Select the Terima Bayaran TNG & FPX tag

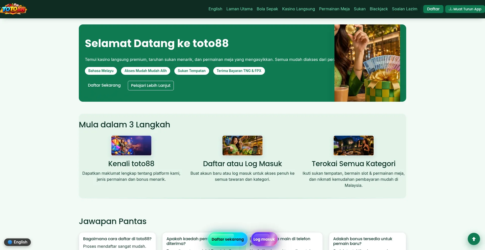(x=239, y=71)
